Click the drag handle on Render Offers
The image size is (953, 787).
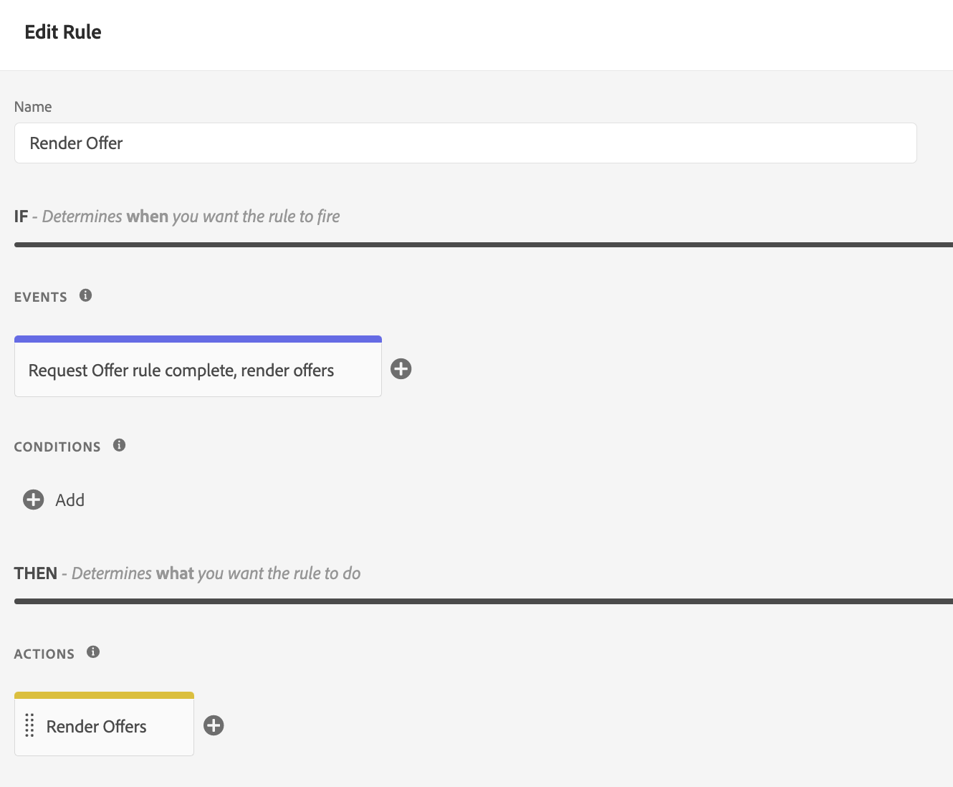pyautogui.click(x=29, y=726)
